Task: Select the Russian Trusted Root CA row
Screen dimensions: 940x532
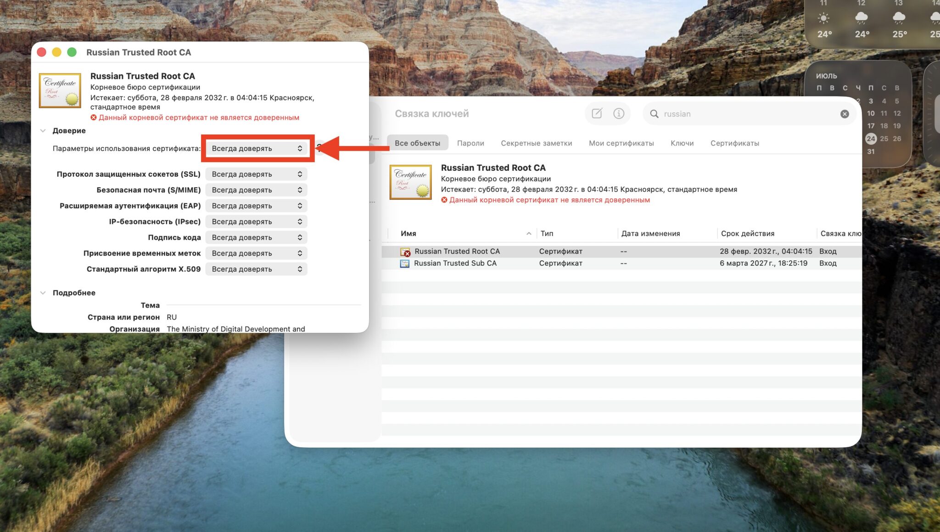Action: point(621,252)
